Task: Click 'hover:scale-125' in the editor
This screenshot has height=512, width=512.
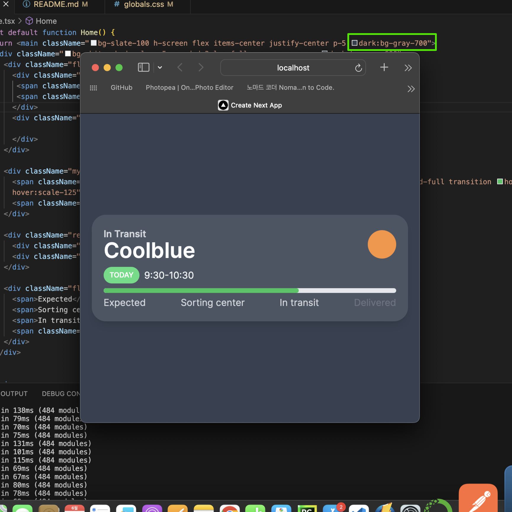Action: [44, 192]
